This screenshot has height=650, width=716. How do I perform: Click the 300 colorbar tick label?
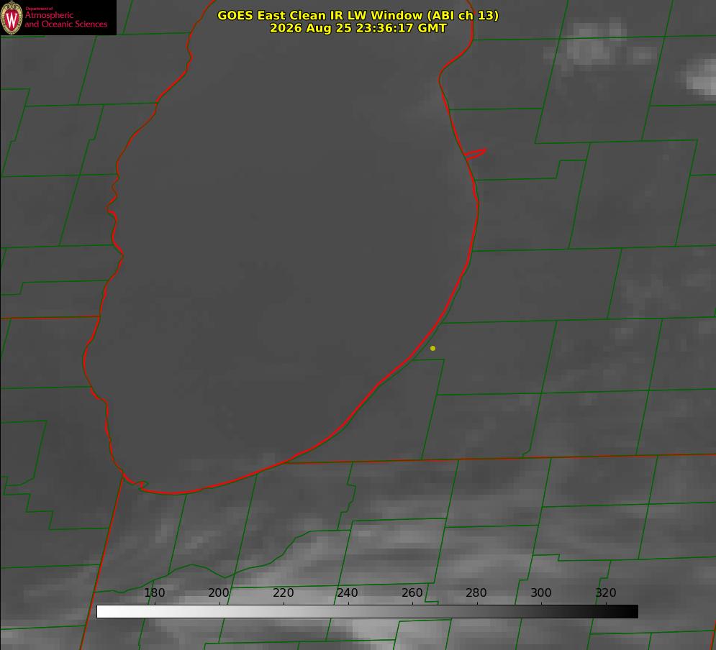click(540, 592)
